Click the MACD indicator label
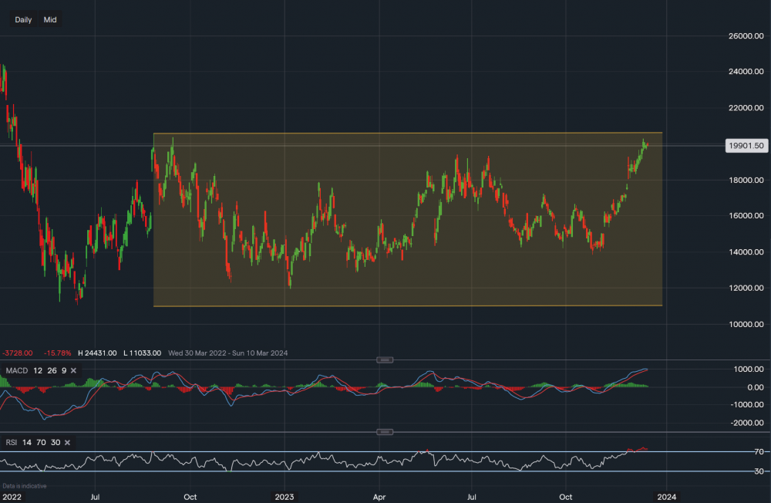771x503 pixels. (x=17, y=371)
